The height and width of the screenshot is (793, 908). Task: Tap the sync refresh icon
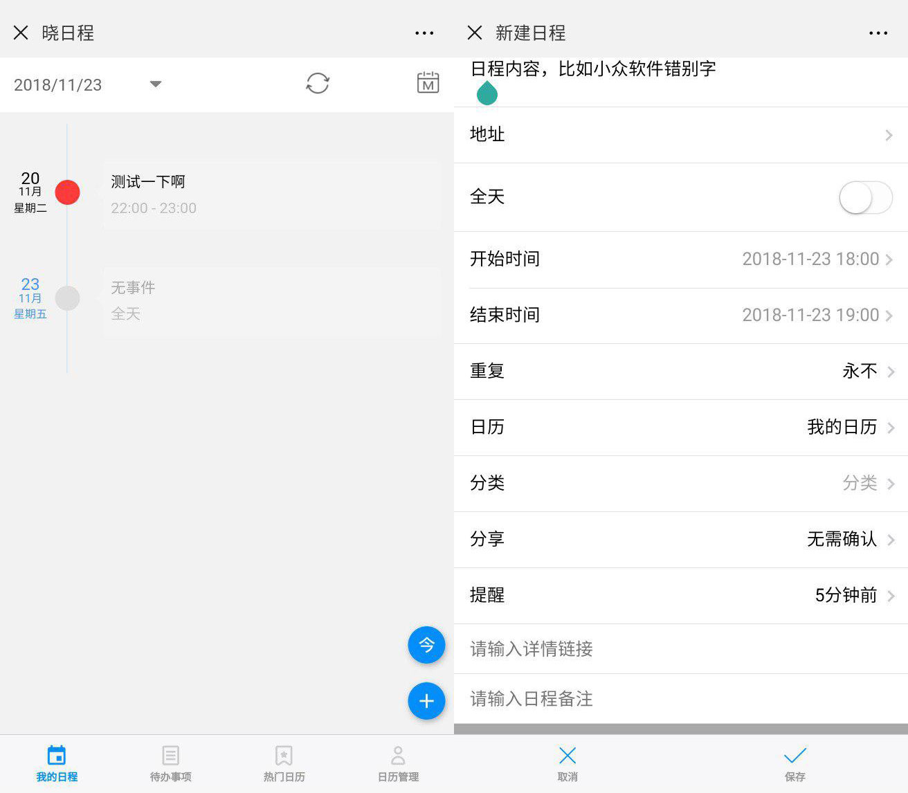(x=318, y=84)
